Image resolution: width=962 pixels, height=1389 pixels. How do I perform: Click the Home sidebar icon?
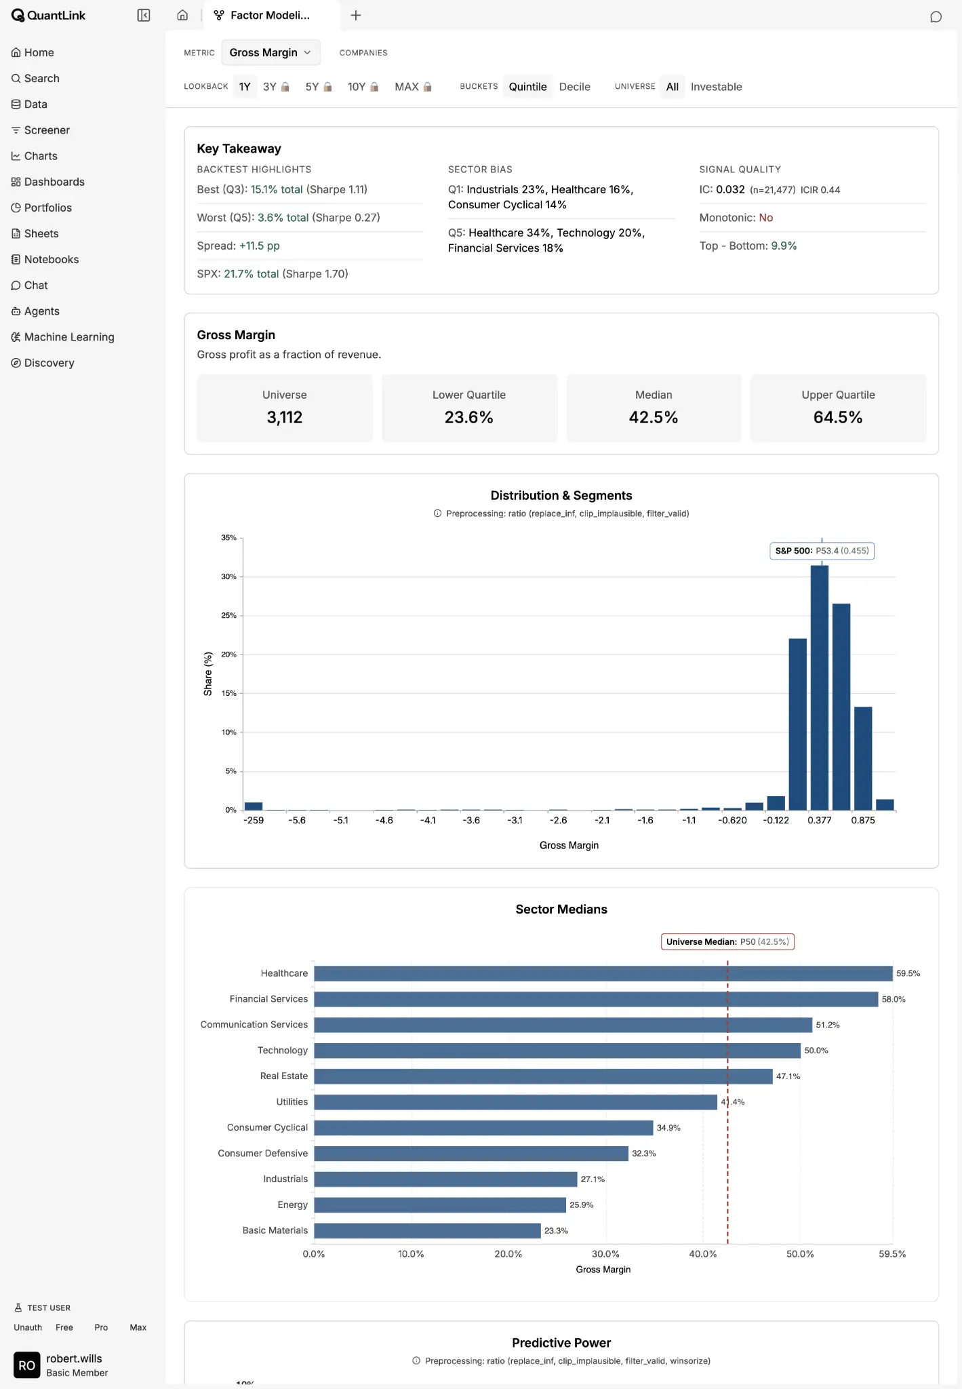(x=16, y=52)
